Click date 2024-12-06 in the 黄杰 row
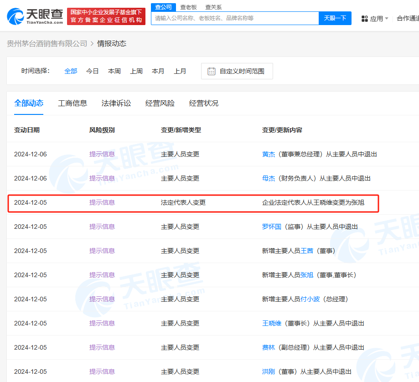 pos(31,155)
